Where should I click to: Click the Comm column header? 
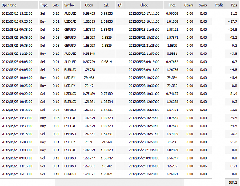tap(189, 5)
